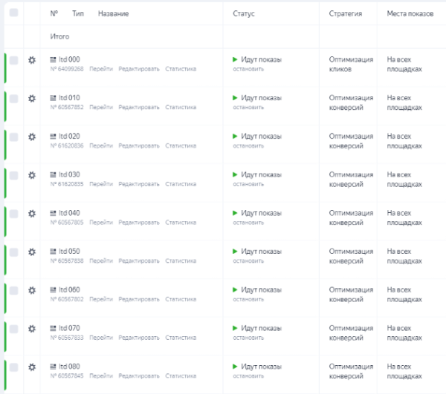446x394 pixels.
Task: Sort by Статус column header
Action: (244, 14)
